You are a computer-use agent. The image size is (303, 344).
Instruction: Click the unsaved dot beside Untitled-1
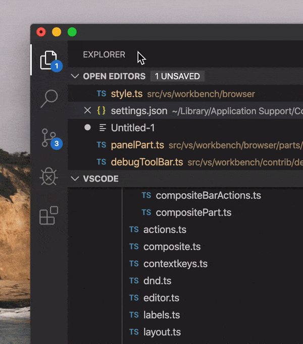pos(87,127)
